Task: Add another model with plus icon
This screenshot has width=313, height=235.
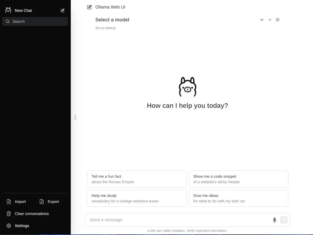Action: click(x=270, y=20)
